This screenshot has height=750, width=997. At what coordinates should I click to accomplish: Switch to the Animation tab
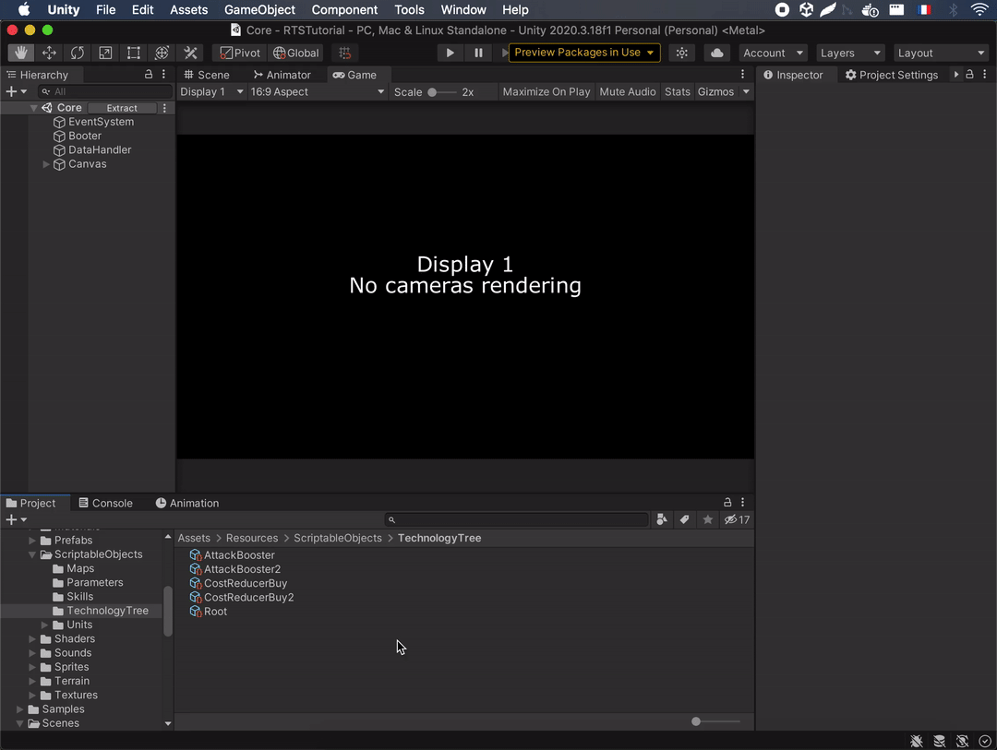point(187,503)
